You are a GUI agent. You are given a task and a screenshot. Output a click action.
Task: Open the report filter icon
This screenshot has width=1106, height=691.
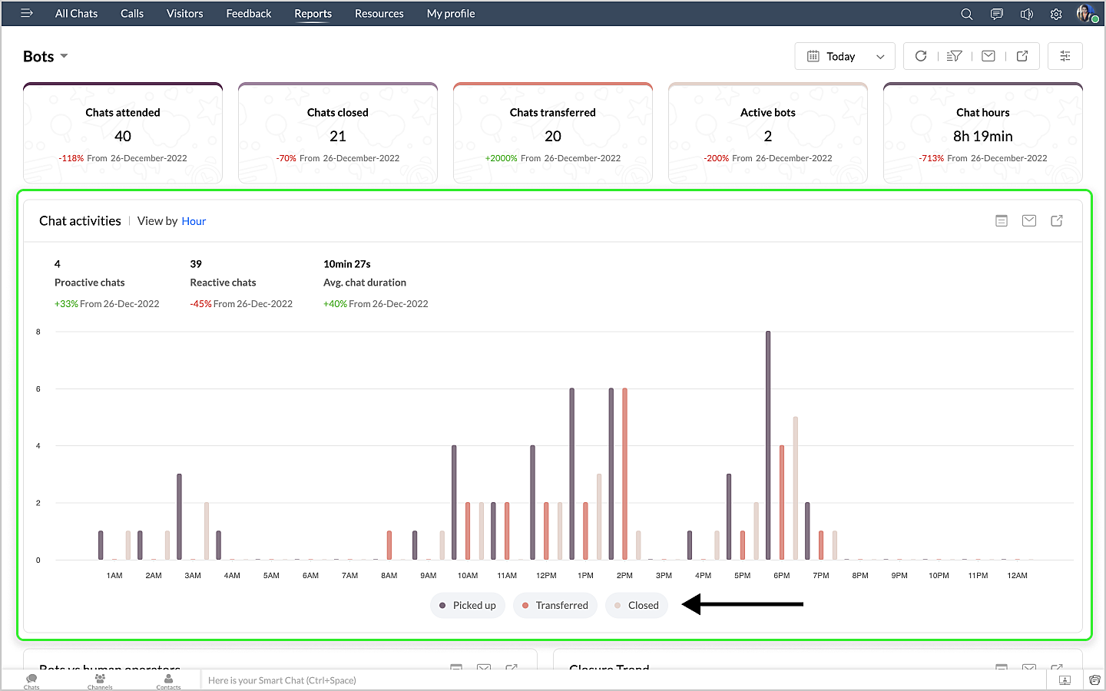click(954, 56)
